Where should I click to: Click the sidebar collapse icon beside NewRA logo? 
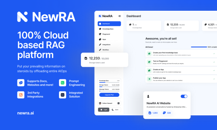(x=120, y=16)
